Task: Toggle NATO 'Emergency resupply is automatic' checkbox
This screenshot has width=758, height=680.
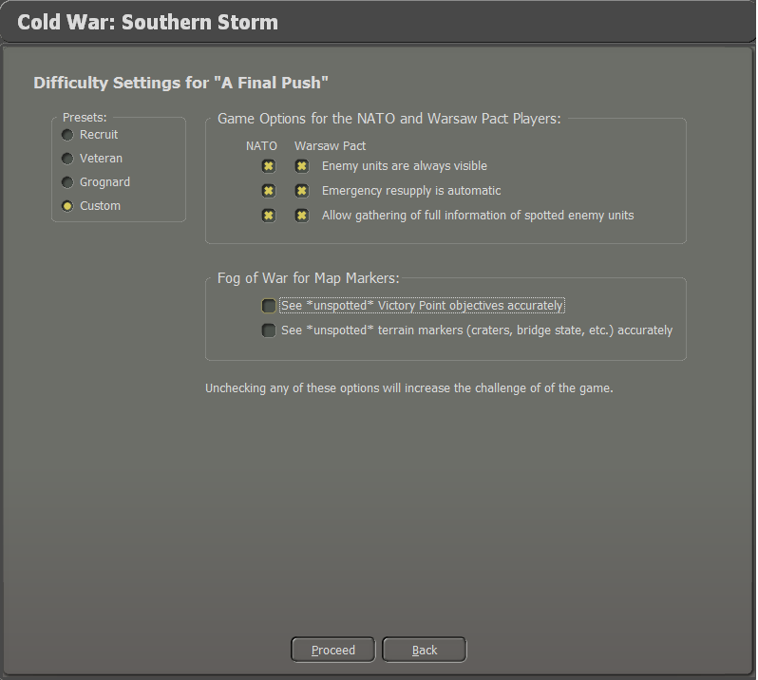Action: tap(269, 191)
